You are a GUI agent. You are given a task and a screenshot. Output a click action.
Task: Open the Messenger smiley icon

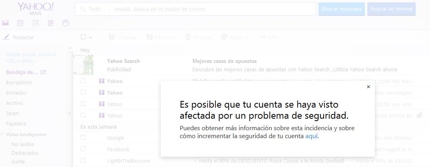[x=65, y=23]
